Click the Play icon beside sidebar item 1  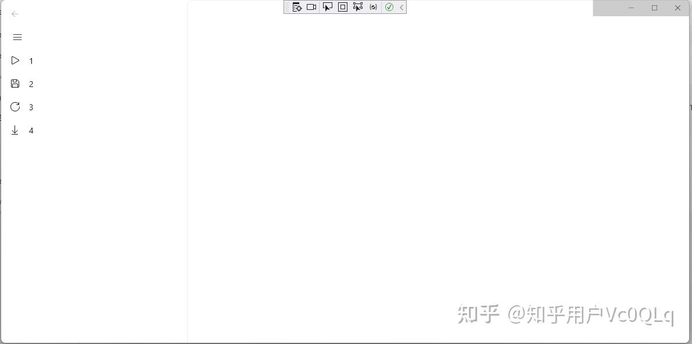(x=15, y=60)
